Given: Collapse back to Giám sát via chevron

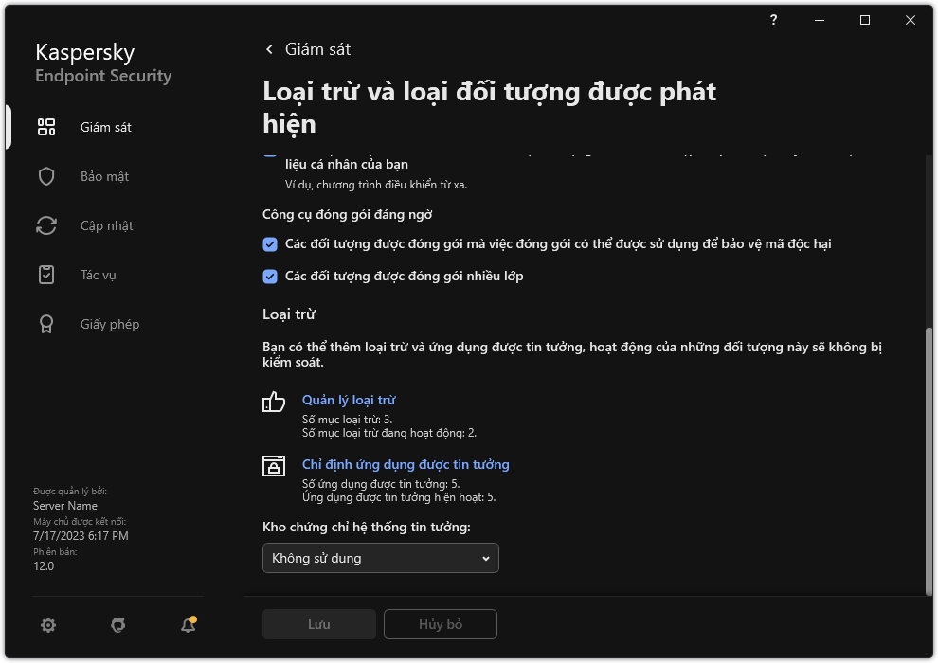Looking at the screenshot, I should (x=268, y=48).
